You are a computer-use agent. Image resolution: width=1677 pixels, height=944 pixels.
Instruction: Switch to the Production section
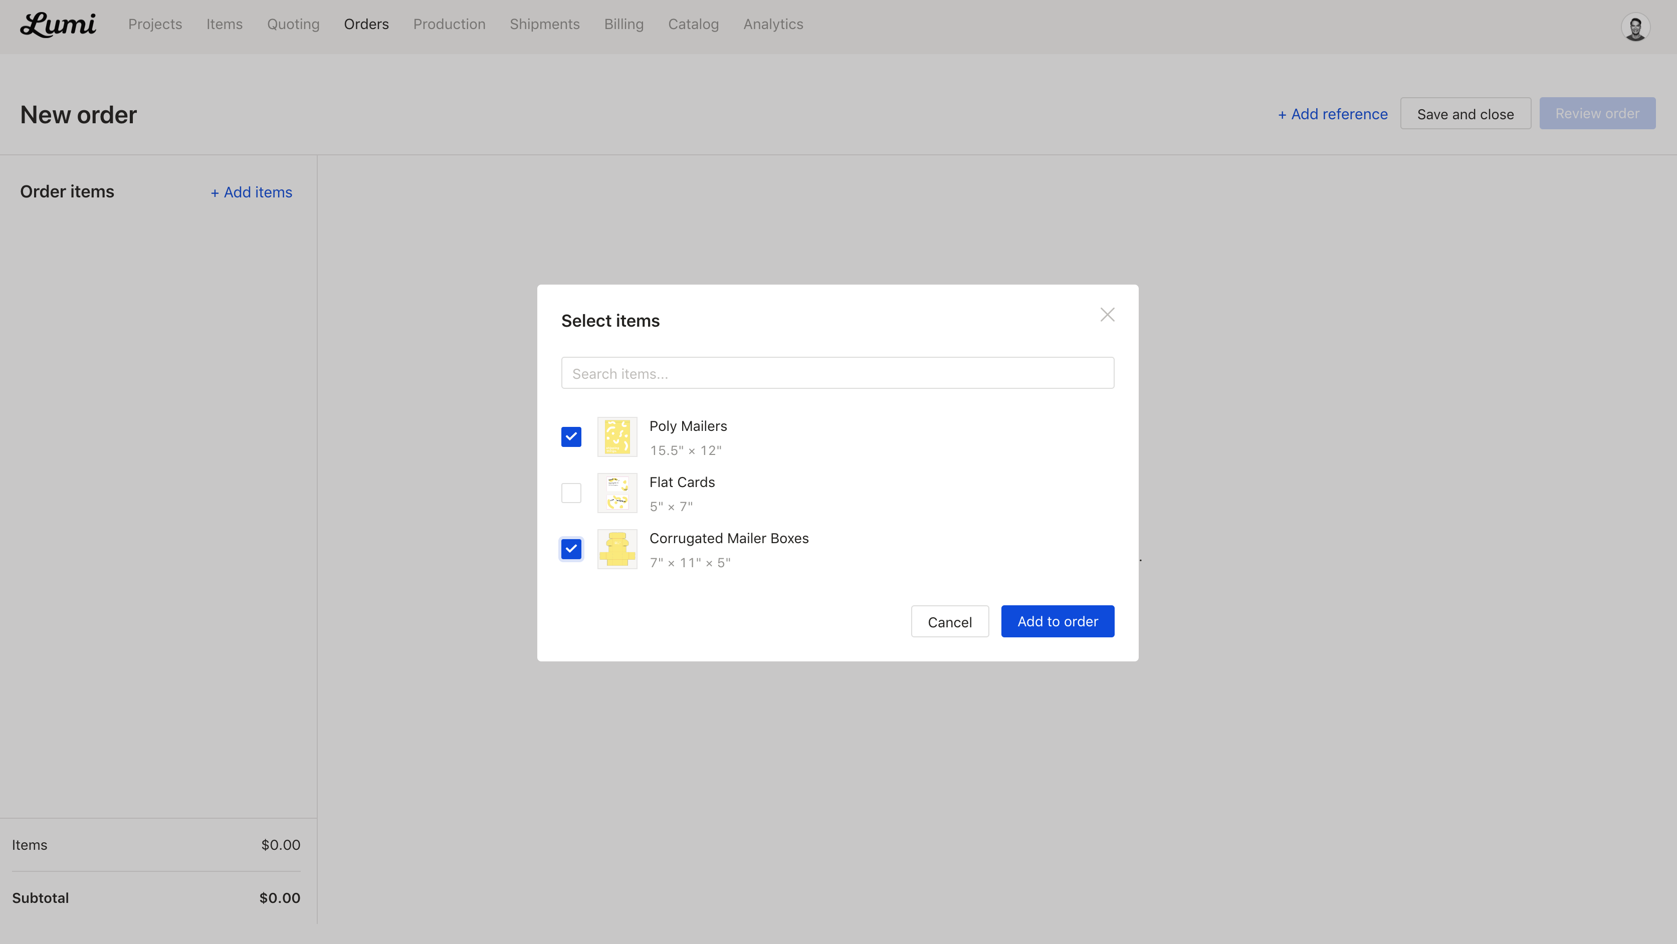pyautogui.click(x=449, y=24)
